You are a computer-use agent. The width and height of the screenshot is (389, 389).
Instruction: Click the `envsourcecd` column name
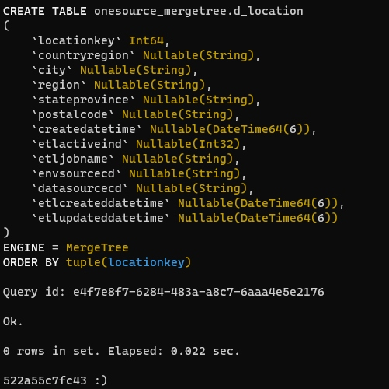(x=76, y=173)
